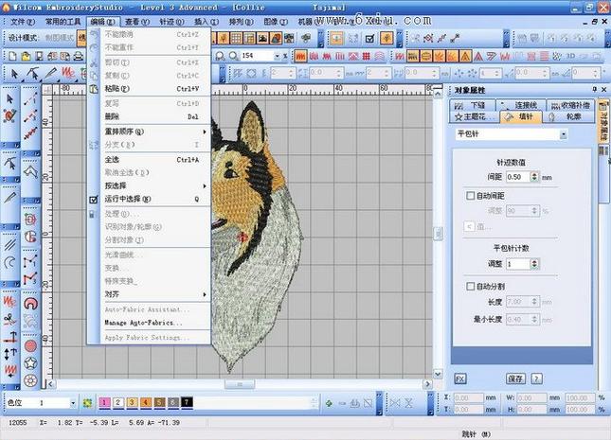Click the selection arrow tool in left toolbox
This screenshot has width=611, height=440.
(9, 98)
